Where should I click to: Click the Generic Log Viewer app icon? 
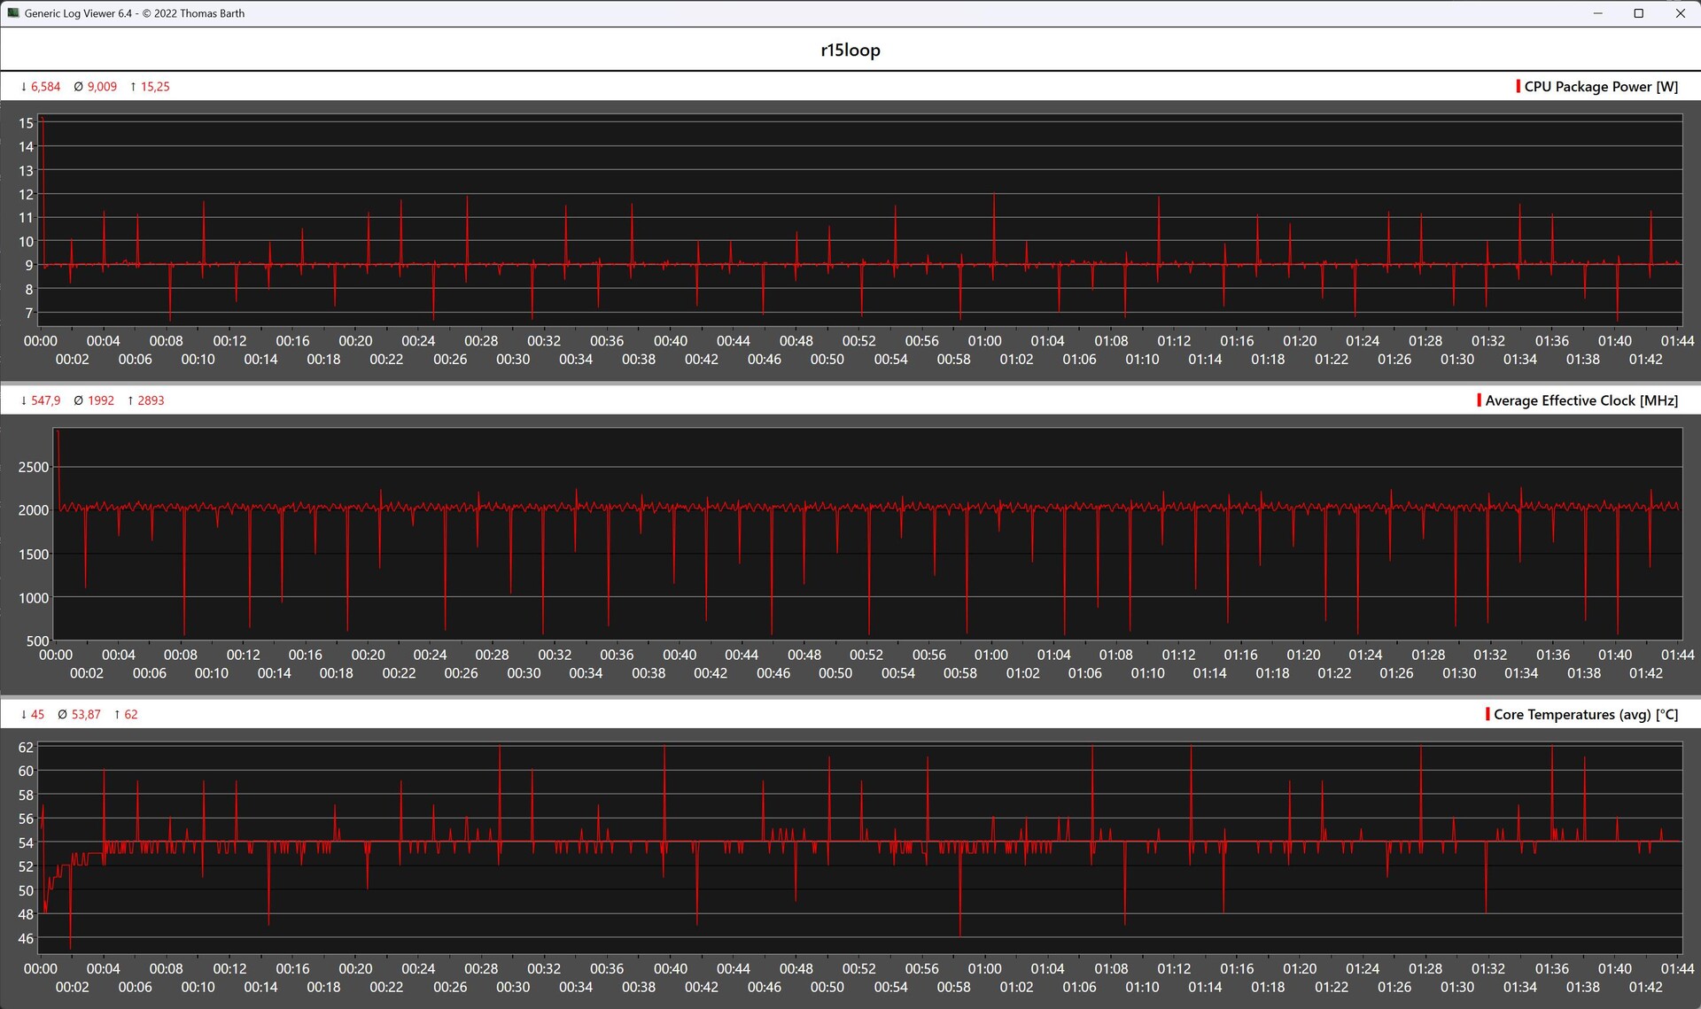[x=13, y=13]
